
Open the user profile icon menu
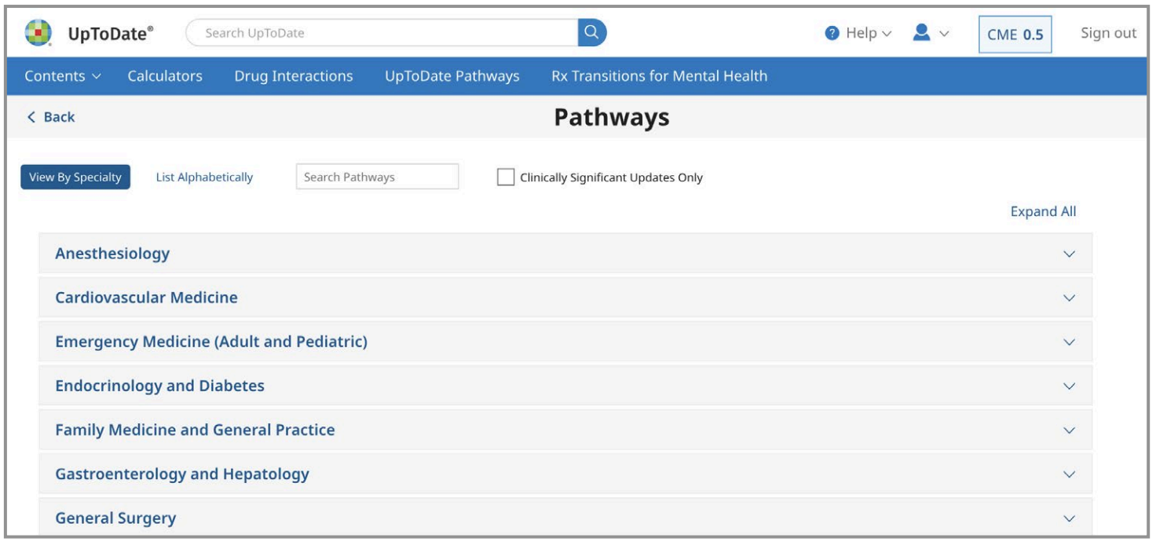[x=923, y=33]
